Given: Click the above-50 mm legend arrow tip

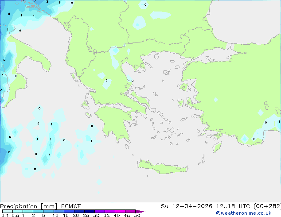Looking at the screenshot, I should tap(140, 211).
